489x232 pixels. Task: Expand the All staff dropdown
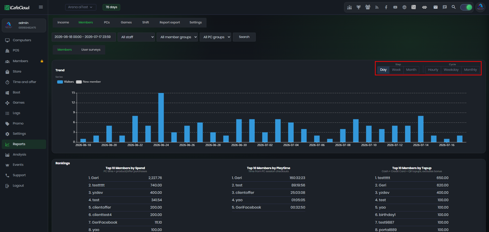pos(136,37)
